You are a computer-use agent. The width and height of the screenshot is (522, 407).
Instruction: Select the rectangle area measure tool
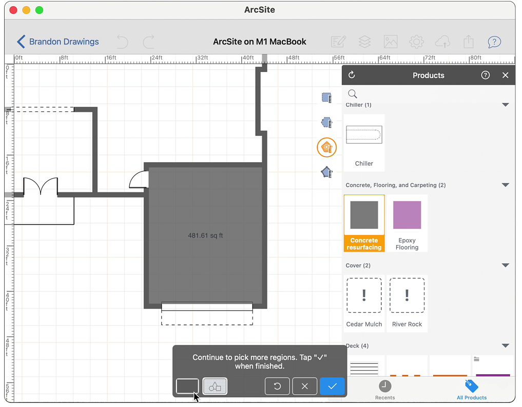326,98
